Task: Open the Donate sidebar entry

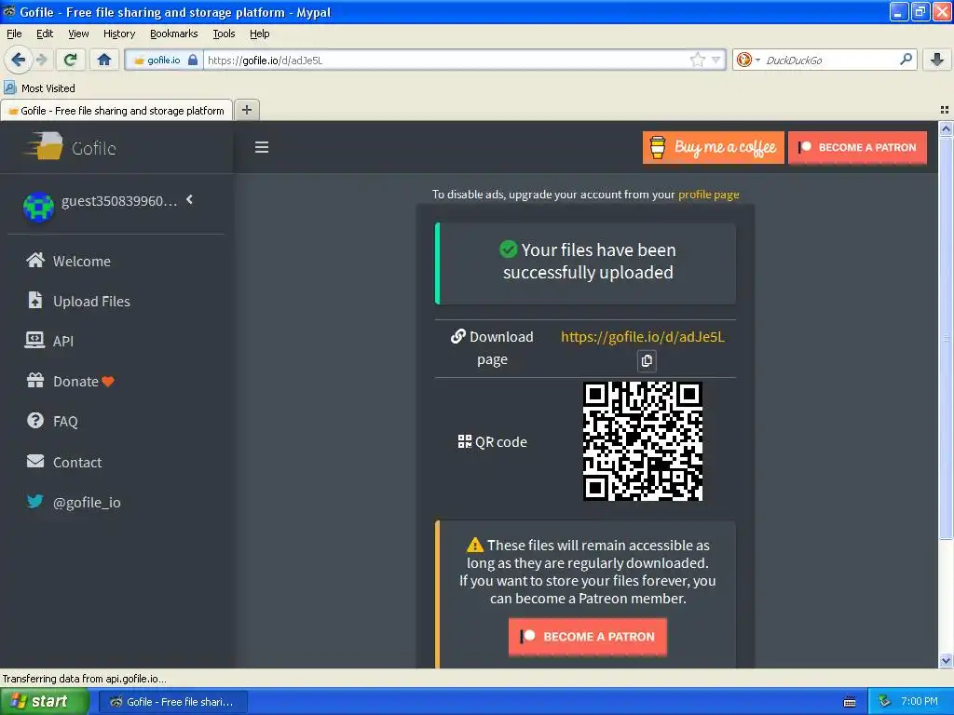Action: 70,381
